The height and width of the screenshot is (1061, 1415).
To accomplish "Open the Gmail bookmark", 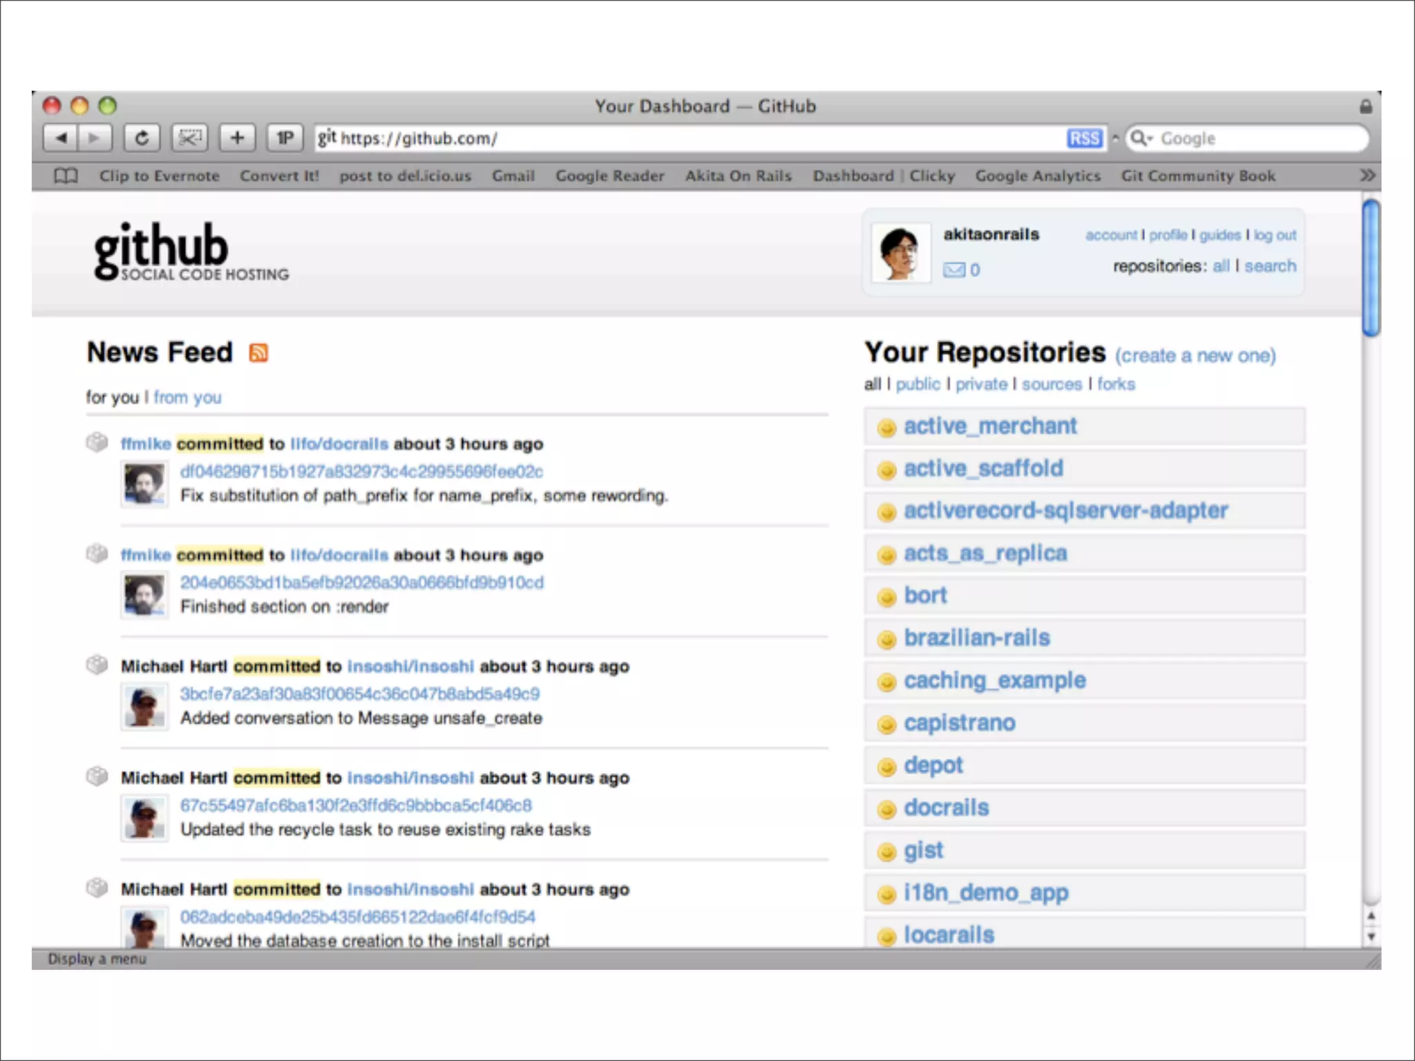I will click(513, 176).
